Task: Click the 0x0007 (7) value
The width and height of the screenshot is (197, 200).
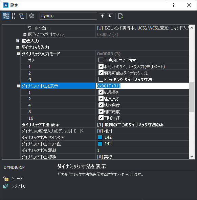Action: pyautogui.click(x=108, y=35)
